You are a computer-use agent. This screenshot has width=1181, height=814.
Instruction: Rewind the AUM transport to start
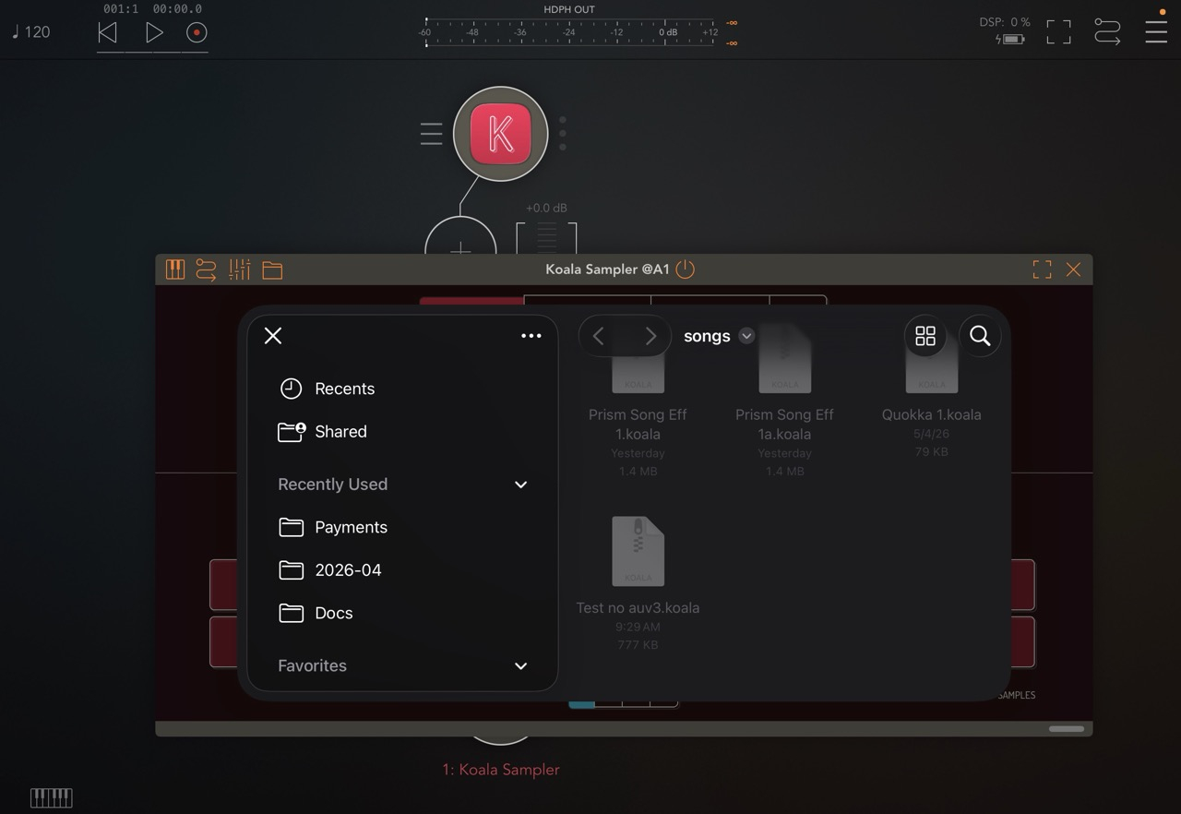tap(107, 32)
